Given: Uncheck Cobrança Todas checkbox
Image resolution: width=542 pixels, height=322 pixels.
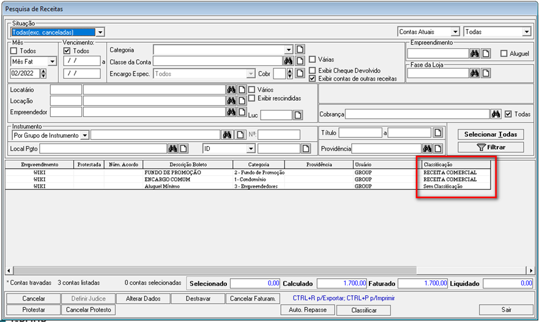Looking at the screenshot, I should point(508,114).
